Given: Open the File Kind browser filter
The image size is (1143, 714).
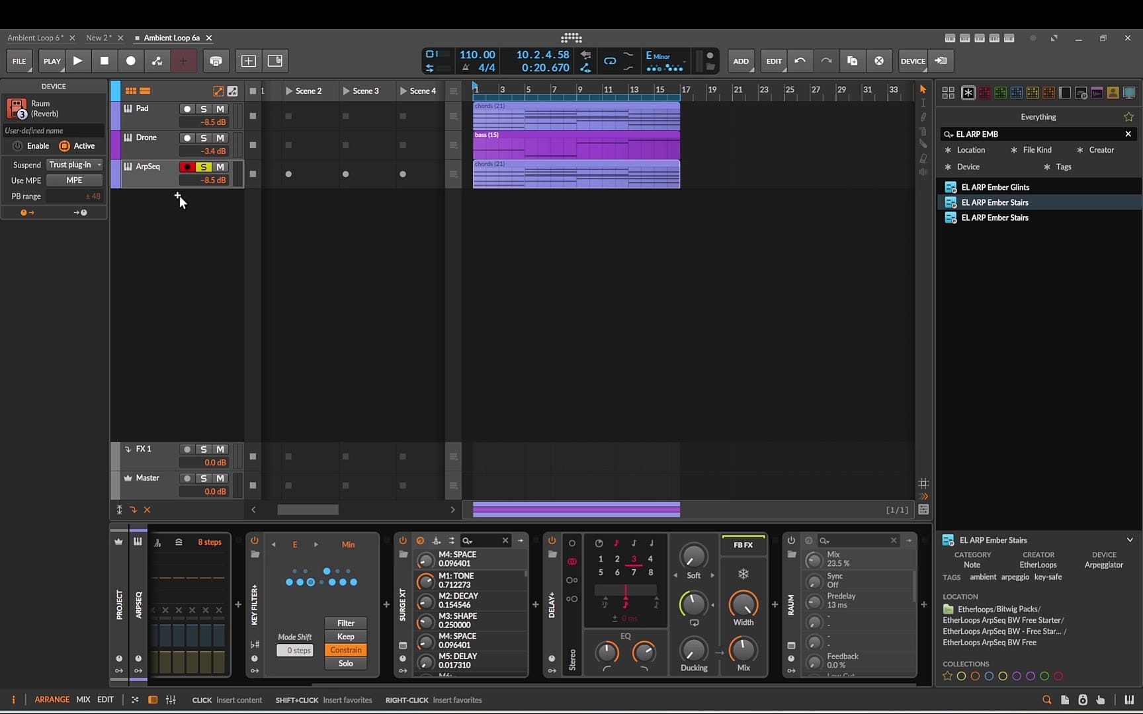Looking at the screenshot, I should [x=1031, y=150].
